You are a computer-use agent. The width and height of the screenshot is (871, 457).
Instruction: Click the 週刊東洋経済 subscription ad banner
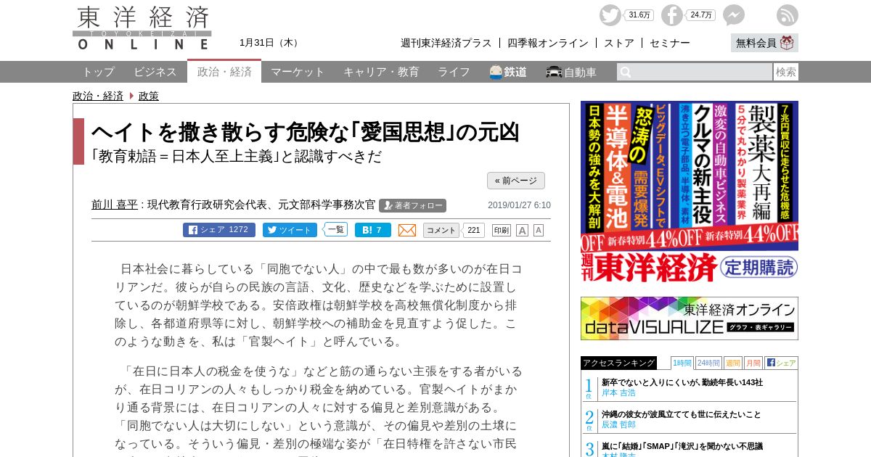click(x=690, y=192)
